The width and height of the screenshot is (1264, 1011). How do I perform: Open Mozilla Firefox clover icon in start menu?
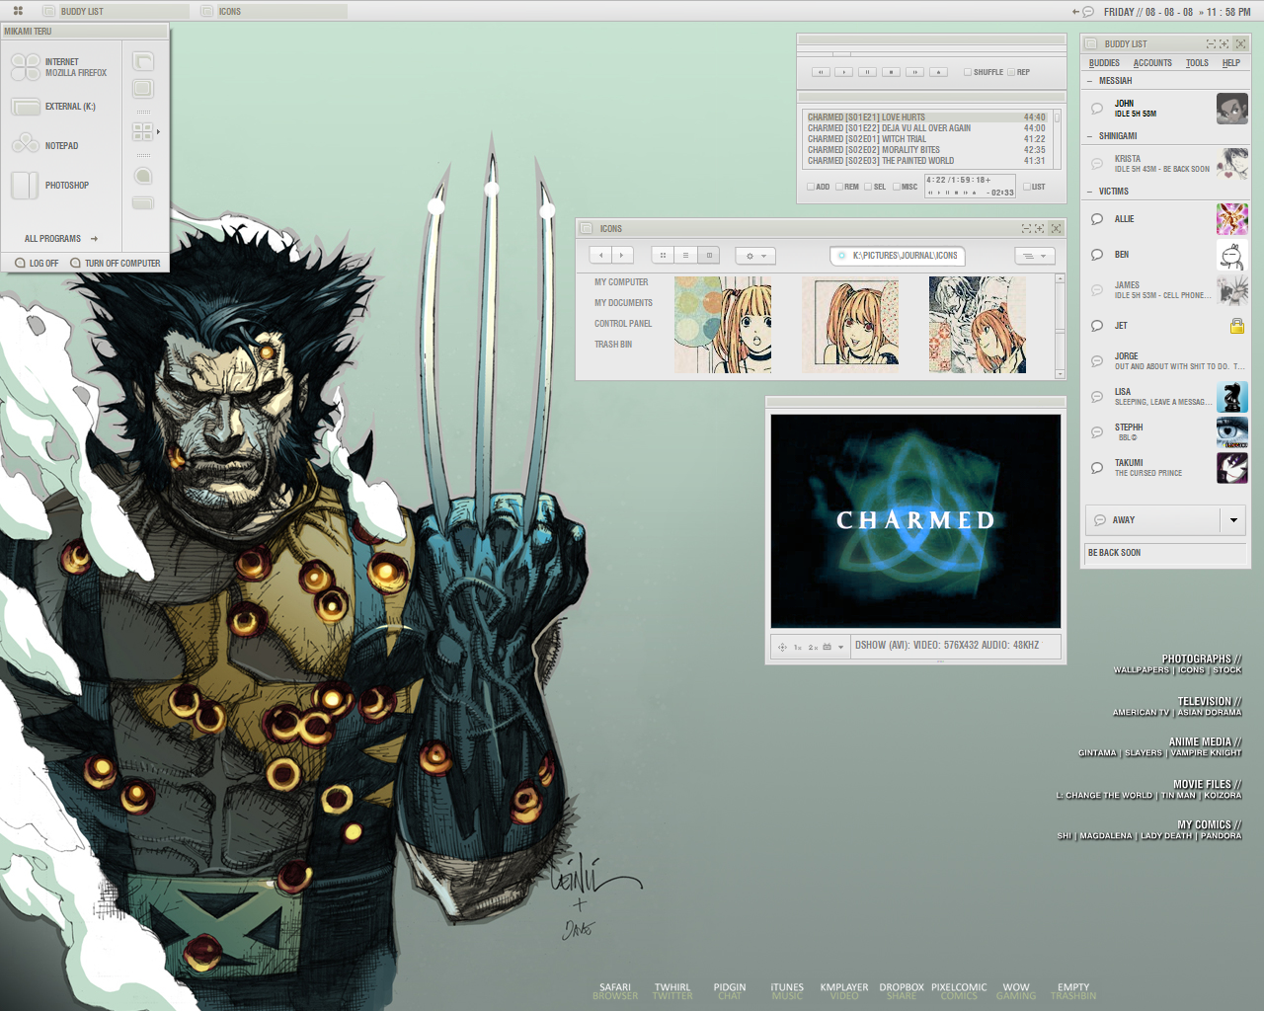[x=26, y=67]
